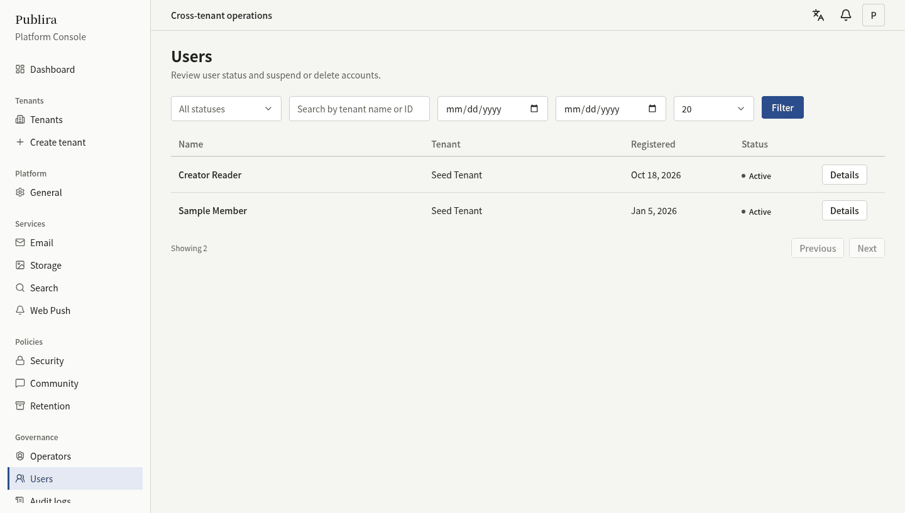Open the second date field calendar picker
The image size is (905, 513).
click(x=652, y=108)
